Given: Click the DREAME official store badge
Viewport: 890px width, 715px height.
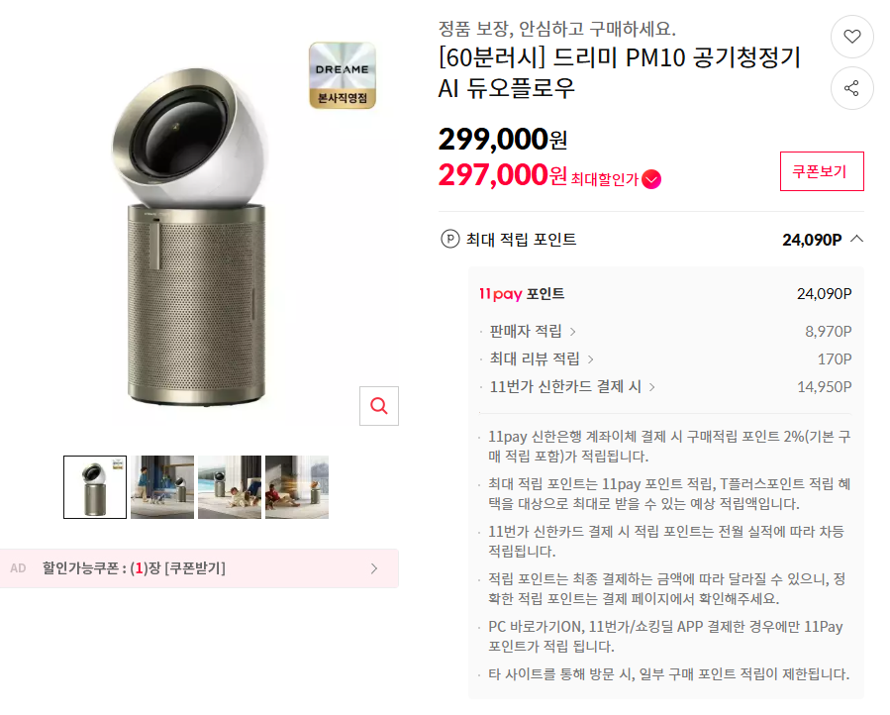Looking at the screenshot, I should [343, 75].
